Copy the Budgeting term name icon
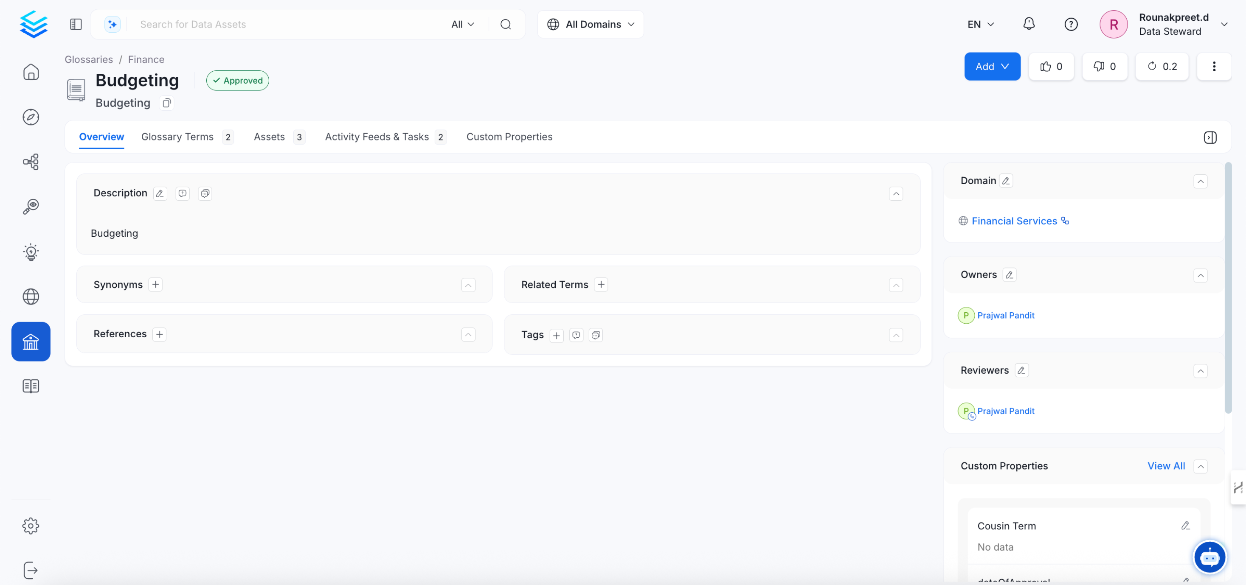The image size is (1246, 585). coord(166,103)
